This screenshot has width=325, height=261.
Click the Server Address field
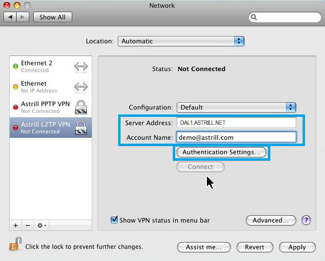click(x=236, y=123)
